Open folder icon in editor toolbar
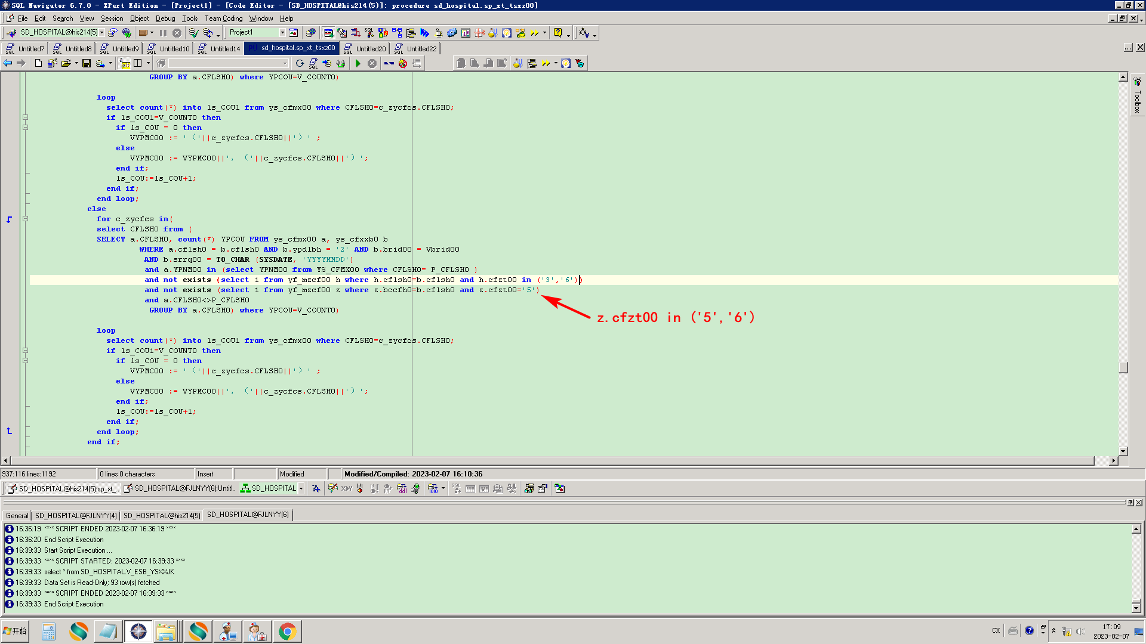 tap(66, 63)
